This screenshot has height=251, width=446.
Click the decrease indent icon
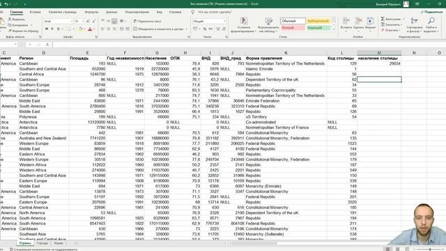(x=122, y=29)
